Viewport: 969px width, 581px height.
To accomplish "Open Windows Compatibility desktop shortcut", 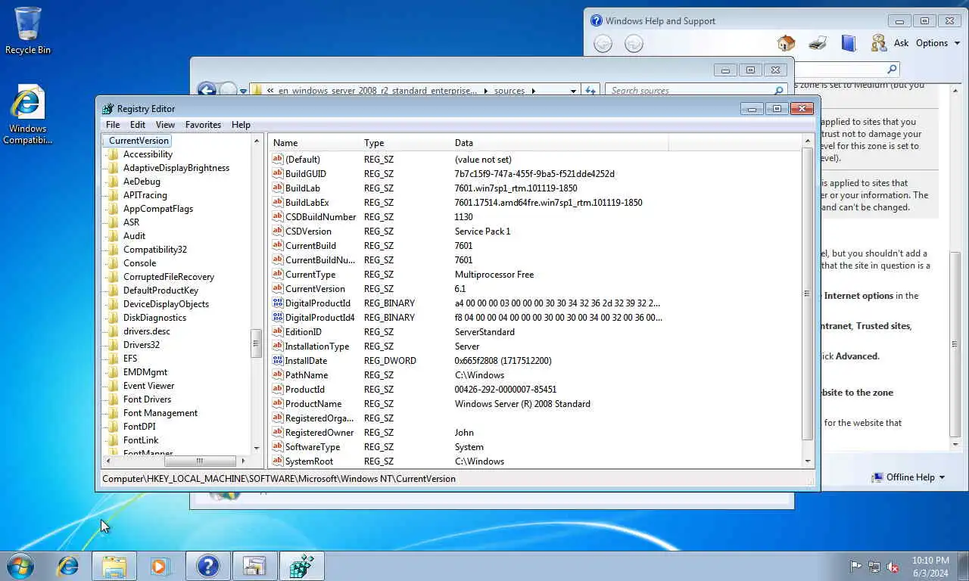I will 28,114.
